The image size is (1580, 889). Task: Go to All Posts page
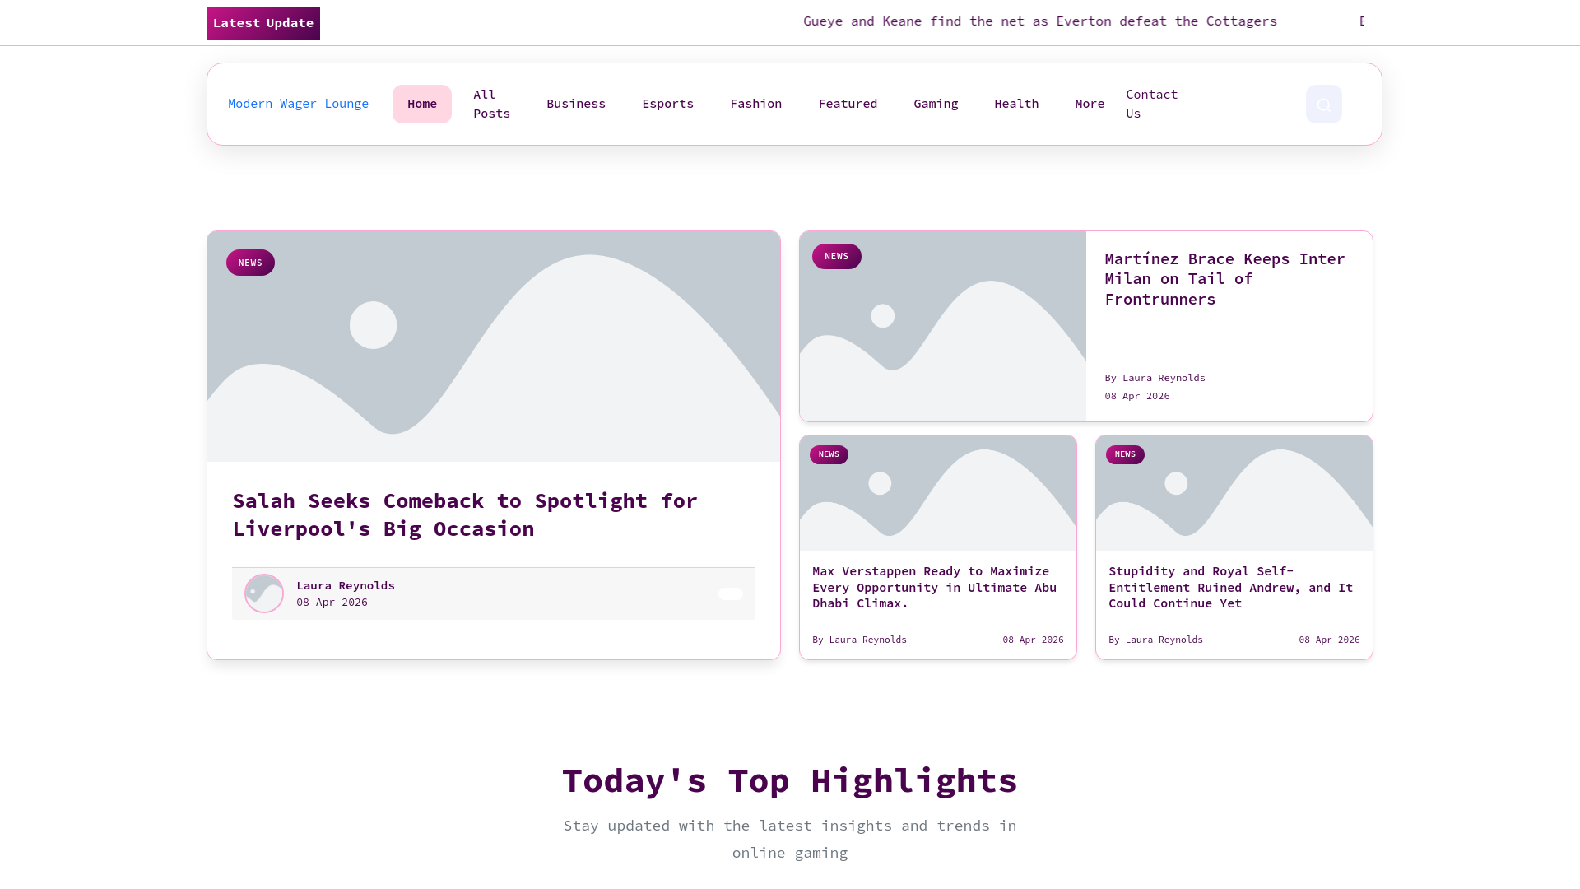(491, 104)
